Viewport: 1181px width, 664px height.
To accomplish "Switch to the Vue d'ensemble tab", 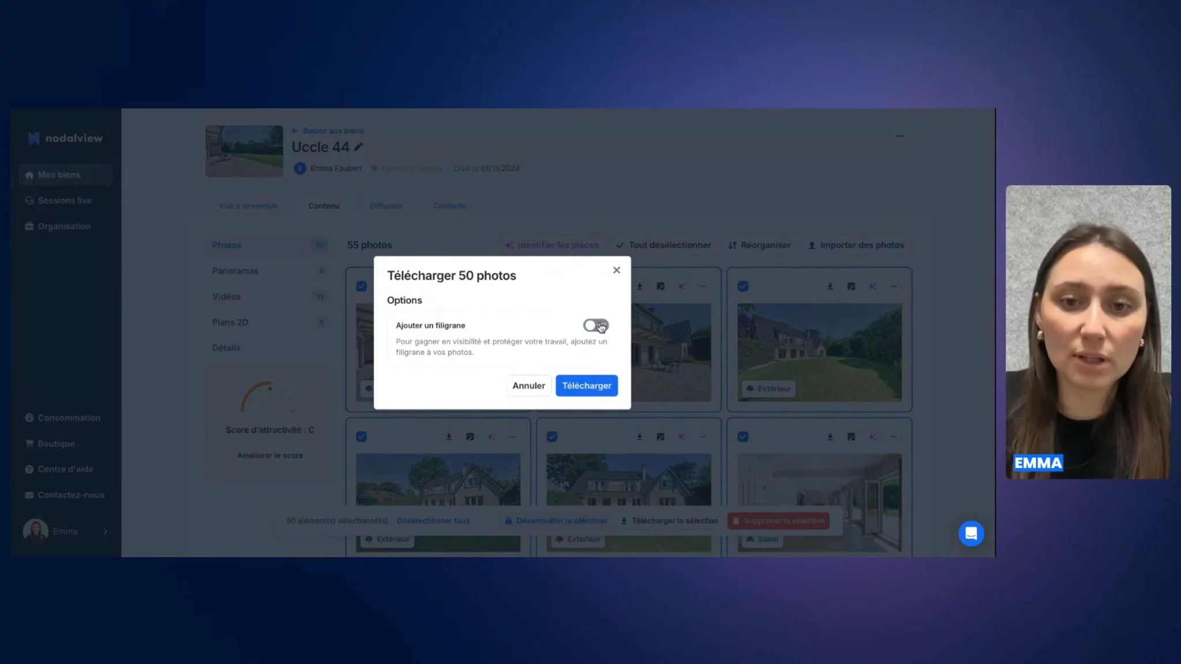I will (248, 206).
